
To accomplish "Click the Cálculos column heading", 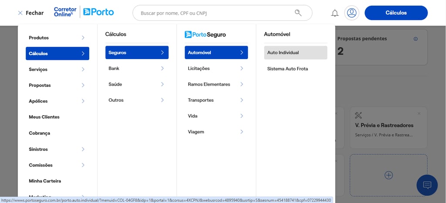I will coord(116,34).
